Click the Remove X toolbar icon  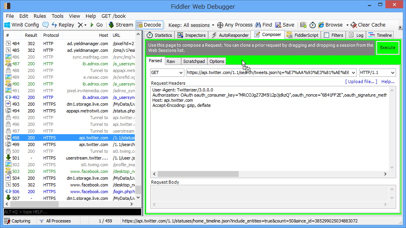(80, 25)
